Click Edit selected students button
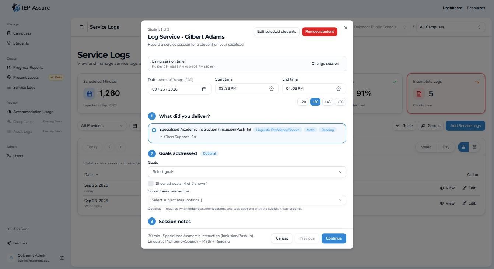The width and height of the screenshot is (494, 269). (277, 32)
